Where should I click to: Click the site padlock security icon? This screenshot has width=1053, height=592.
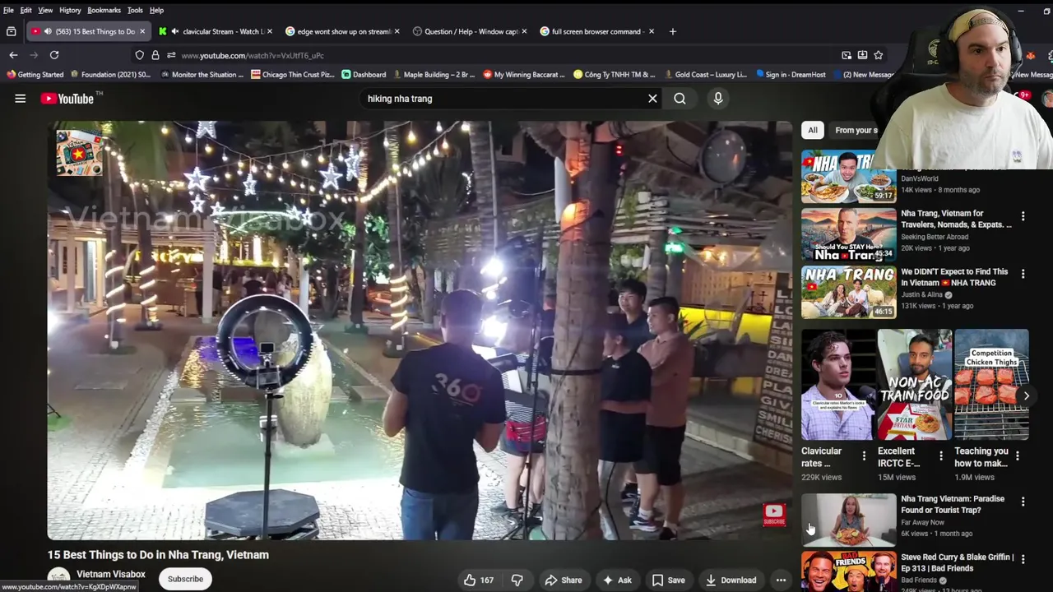(155, 55)
